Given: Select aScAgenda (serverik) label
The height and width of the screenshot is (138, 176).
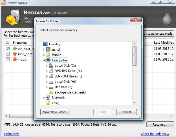Looking at the screenshot, I should [70, 92].
